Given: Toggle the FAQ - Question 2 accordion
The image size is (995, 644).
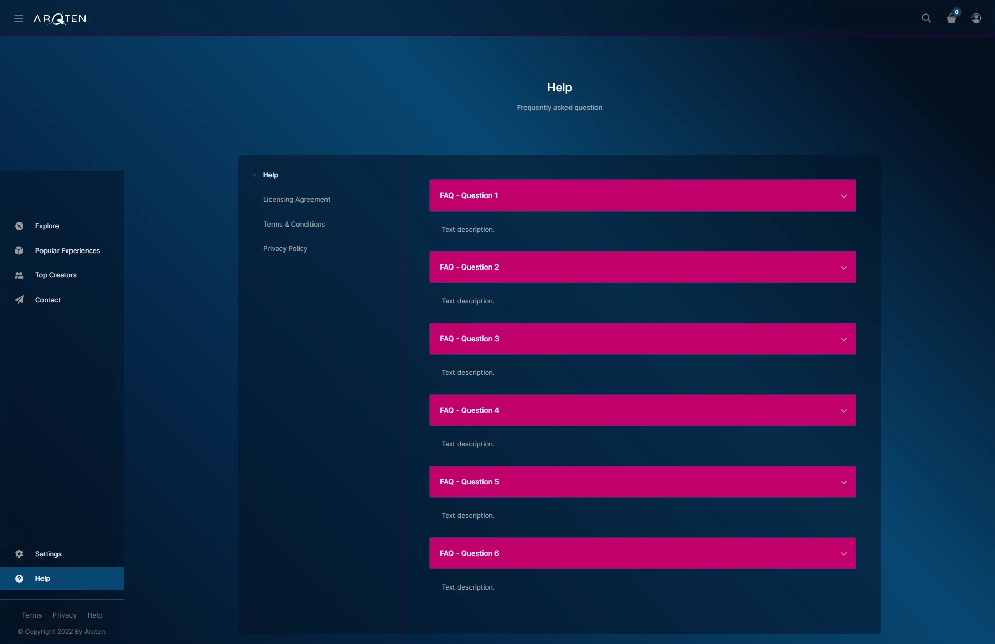Looking at the screenshot, I should 642,267.
